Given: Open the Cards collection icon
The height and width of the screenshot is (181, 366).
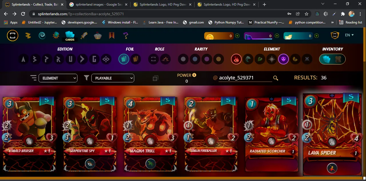Looking at the screenshot, I should 70,36.
